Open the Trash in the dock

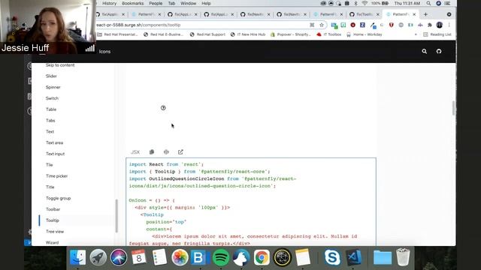(x=403, y=257)
